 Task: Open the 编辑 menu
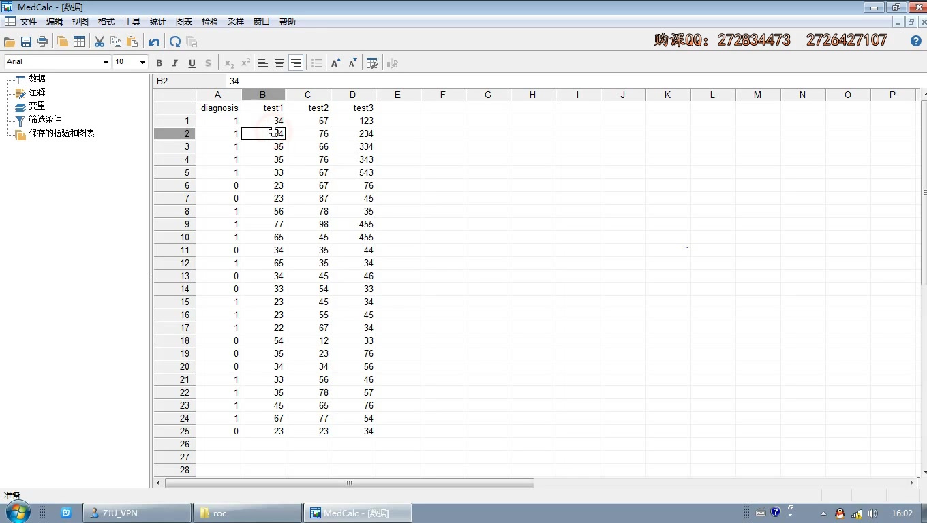tap(55, 22)
